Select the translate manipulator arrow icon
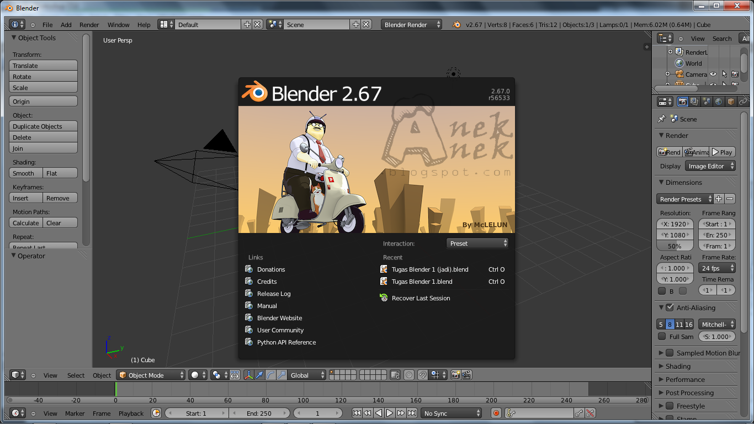754x424 pixels. coord(260,375)
